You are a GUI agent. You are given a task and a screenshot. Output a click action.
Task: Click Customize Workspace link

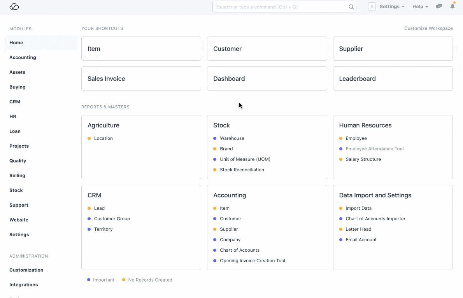tap(428, 28)
